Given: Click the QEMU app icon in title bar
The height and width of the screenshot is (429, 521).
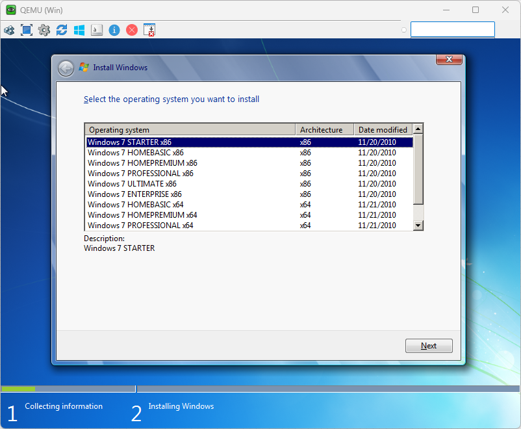Looking at the screenshot, I should pyautogui.click(x=10, y=10).
